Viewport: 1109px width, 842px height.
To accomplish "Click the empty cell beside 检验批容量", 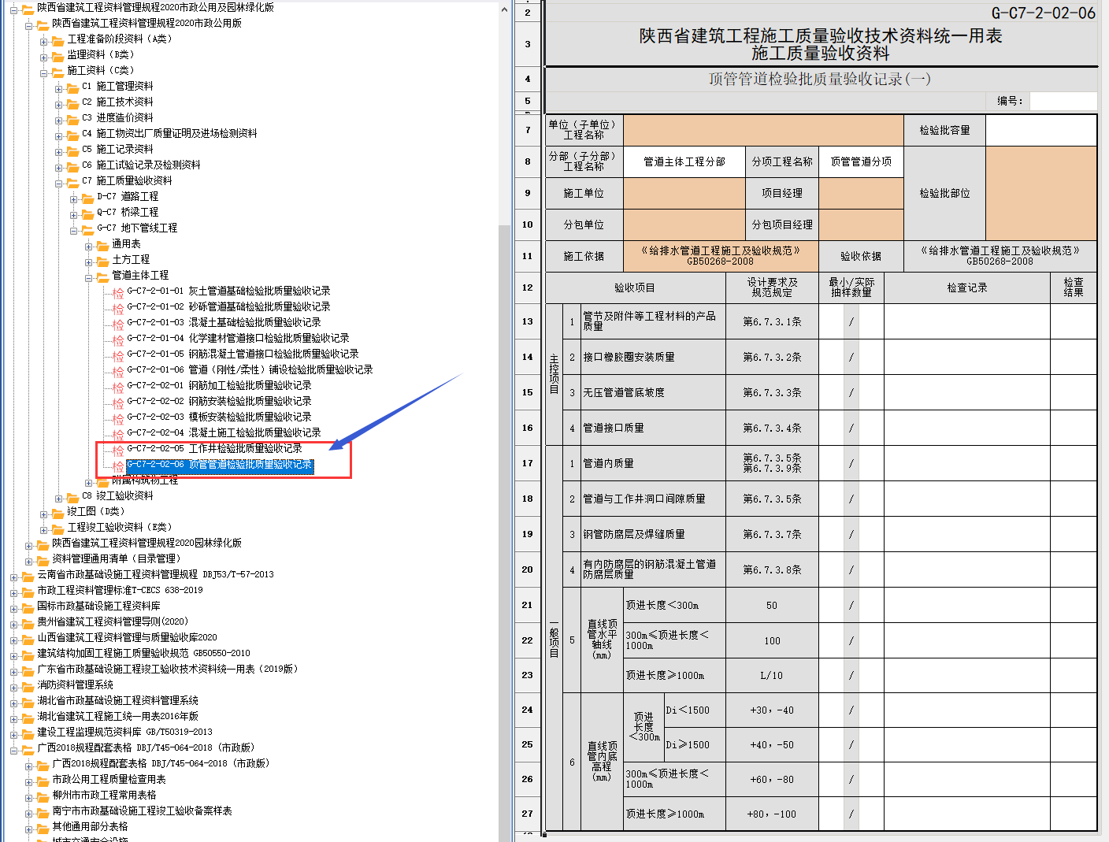I will click(1040, 130).
